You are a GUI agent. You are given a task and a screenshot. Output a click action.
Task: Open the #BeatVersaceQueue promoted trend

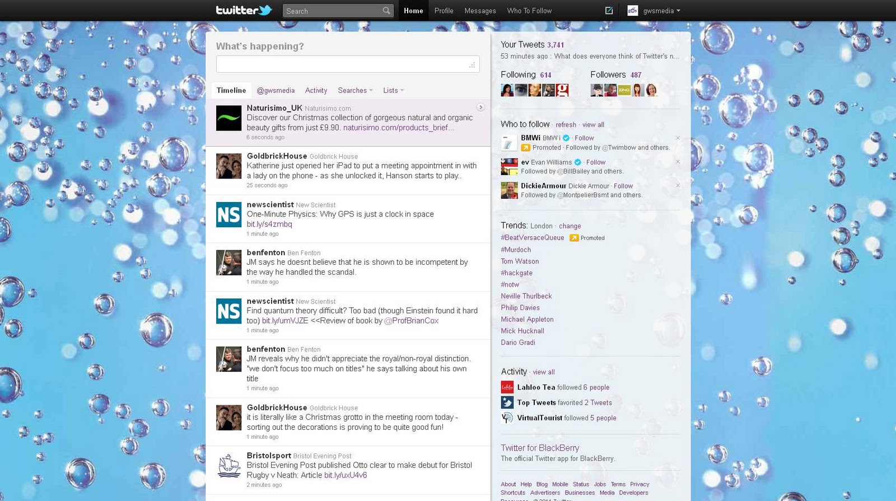(x=533, y=238)
